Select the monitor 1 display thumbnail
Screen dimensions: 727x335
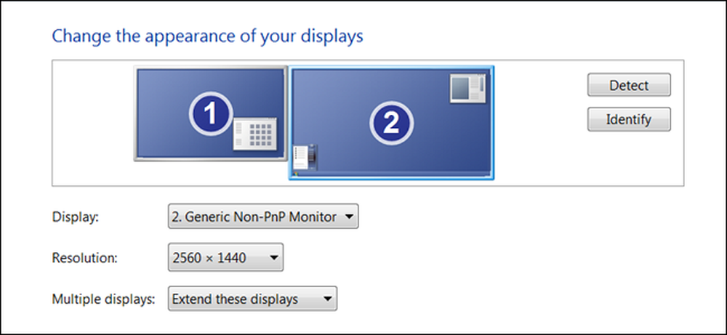[211, 113]
